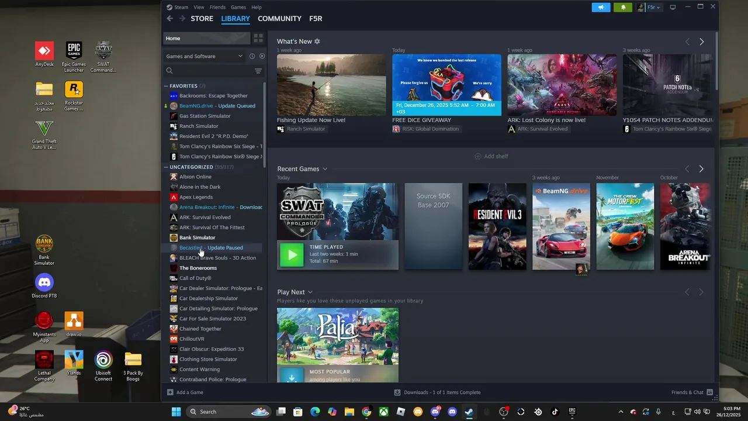
Task: Switch library to collections grid view
Action: point(258,39)
